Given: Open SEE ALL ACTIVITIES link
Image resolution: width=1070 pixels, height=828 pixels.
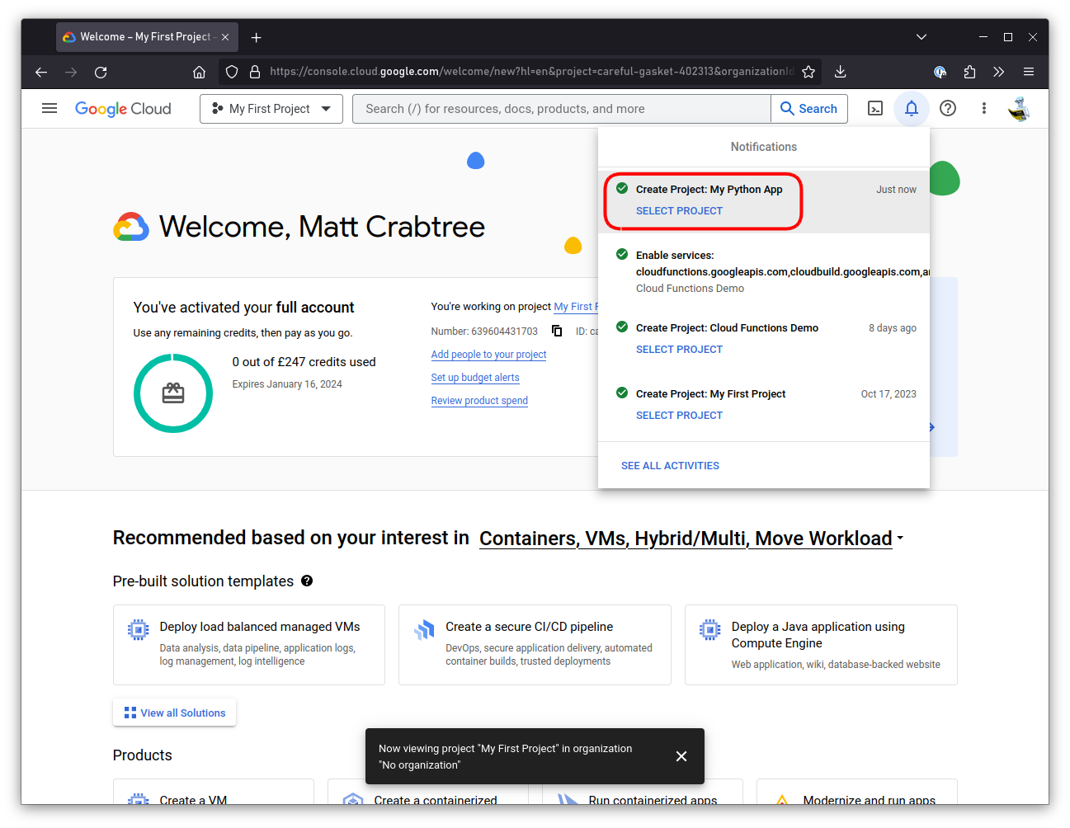Looking at the screenshot, I should [670, 466].
